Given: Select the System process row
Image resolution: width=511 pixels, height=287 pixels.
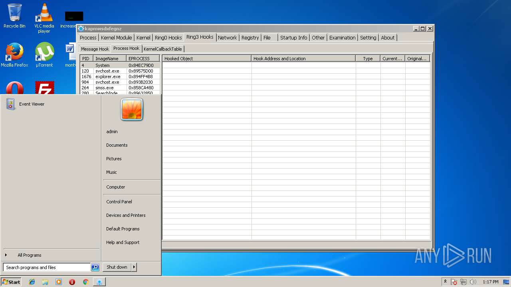Looking at the screenshot, I should coord(120,65).
